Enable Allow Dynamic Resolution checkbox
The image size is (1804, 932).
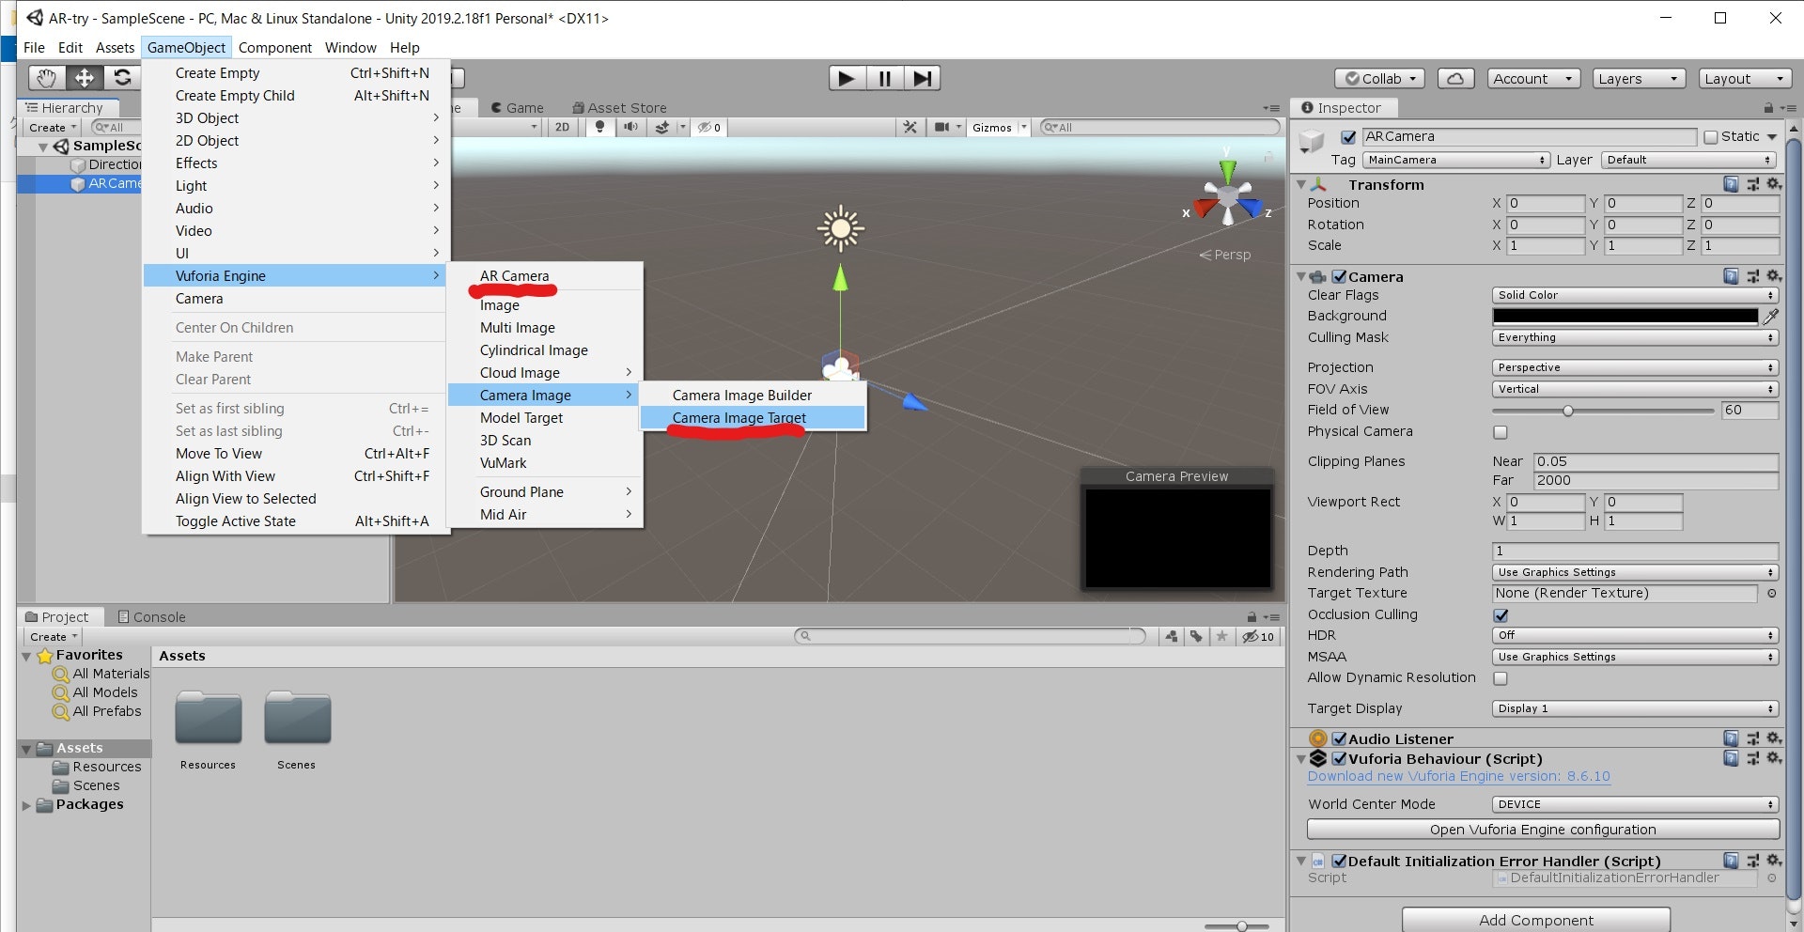(1501, 678)
